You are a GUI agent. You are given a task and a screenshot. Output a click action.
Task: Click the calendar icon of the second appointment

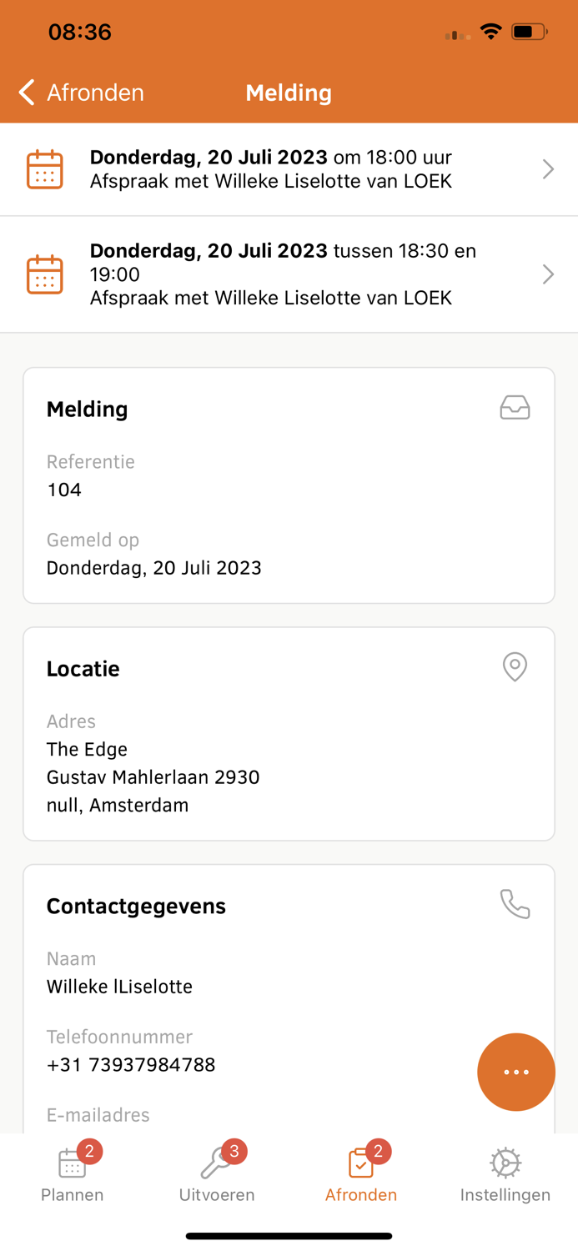pos(45,274)
